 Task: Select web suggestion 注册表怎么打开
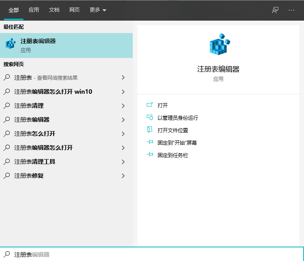click(x=35, y=133)
